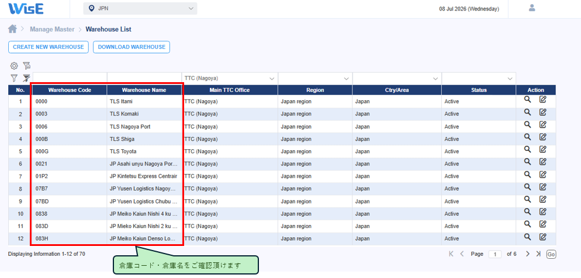View details of TLS Itami warehouse
The width and height of the screenshot is (581, 278).
528,100
